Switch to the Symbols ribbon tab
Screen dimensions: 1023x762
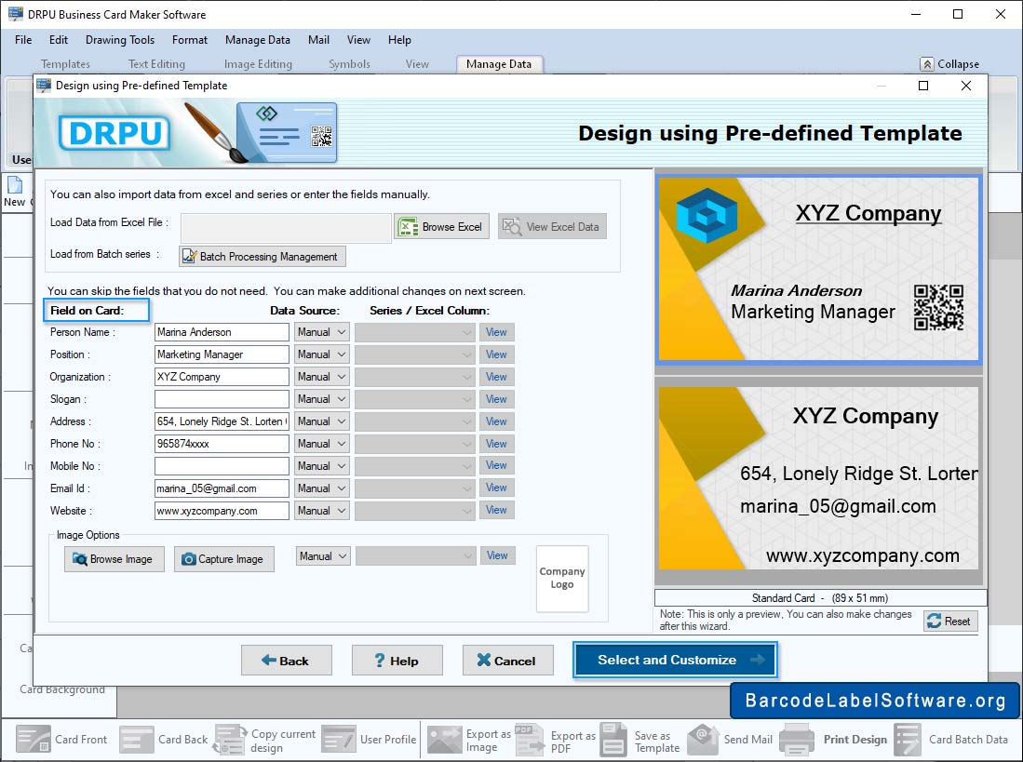pyautogui.click(x=350, y=64)
